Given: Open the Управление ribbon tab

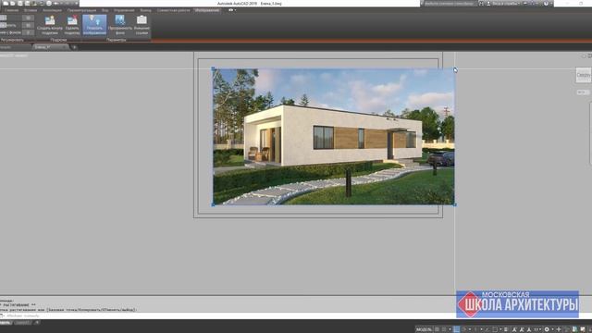Looking at the screenshot, I should (x=124, y=10).
